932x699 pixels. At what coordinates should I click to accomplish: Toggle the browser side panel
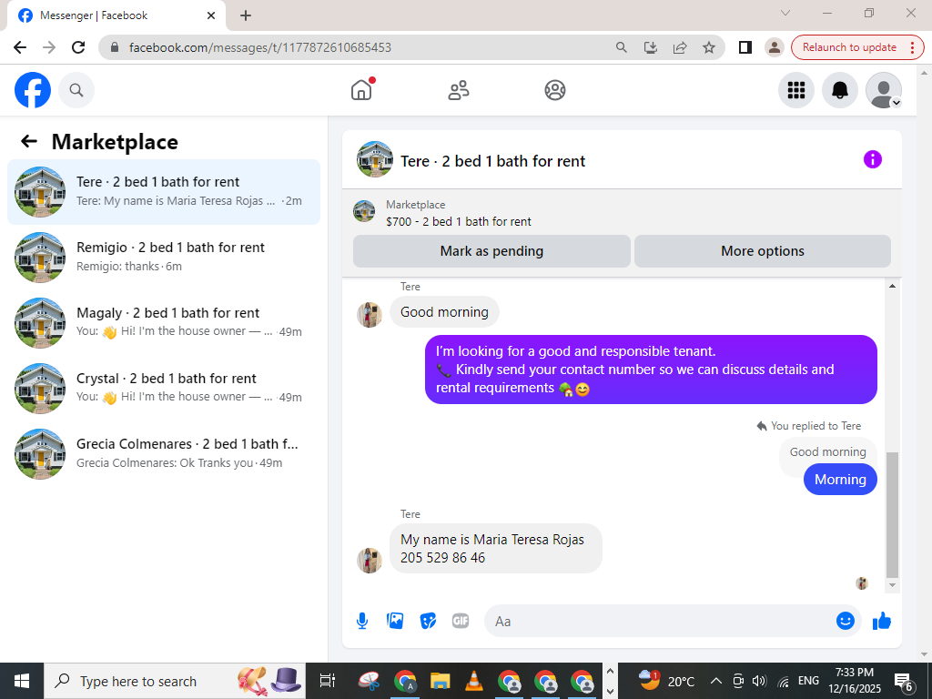pyautogui.click(x=745, y=47)
